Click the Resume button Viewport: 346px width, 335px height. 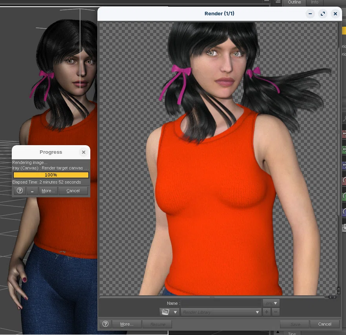point(158,324)
